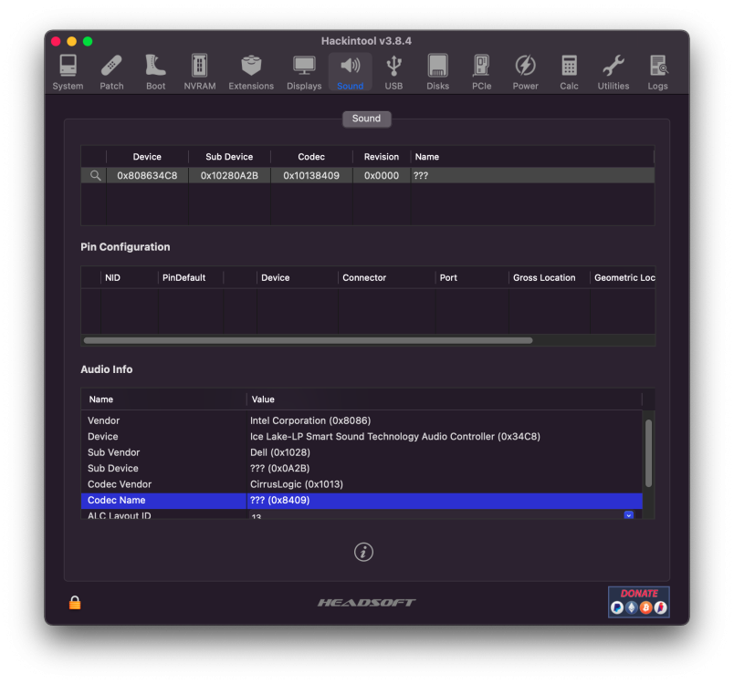This screenshot has height=684, width=734.
Task: Open the NVRAM section
Action: click(x=199, y=72)
